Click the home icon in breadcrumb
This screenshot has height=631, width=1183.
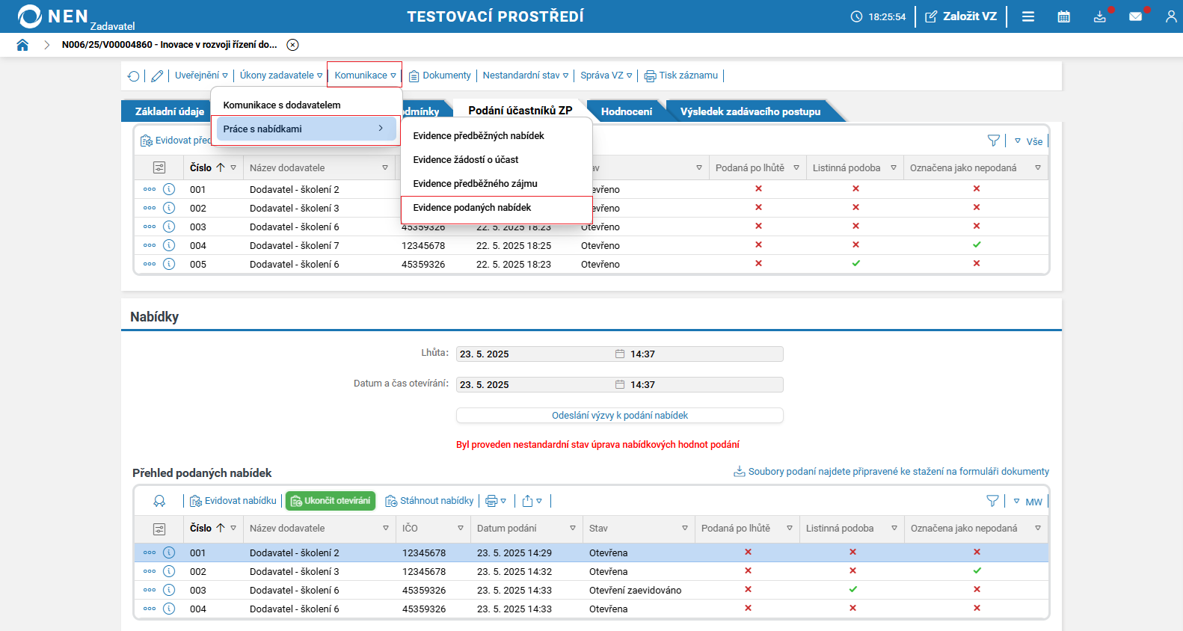[22, 45]
